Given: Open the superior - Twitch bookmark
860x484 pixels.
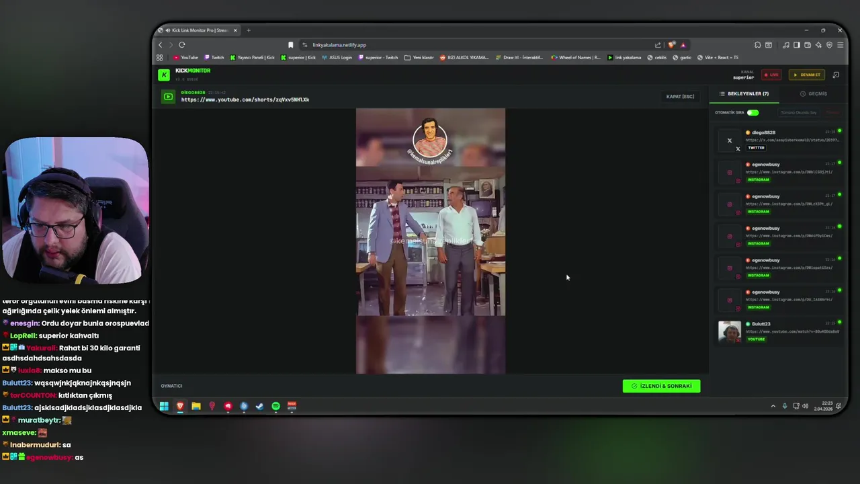Looking at the screenshot, I should point(378,57).
